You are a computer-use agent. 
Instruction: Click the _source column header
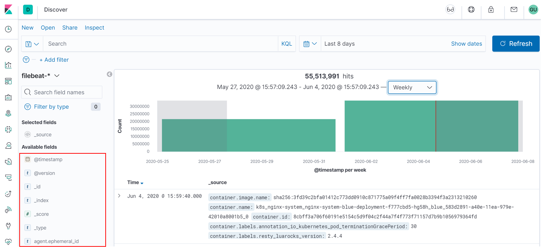[217, 182]
